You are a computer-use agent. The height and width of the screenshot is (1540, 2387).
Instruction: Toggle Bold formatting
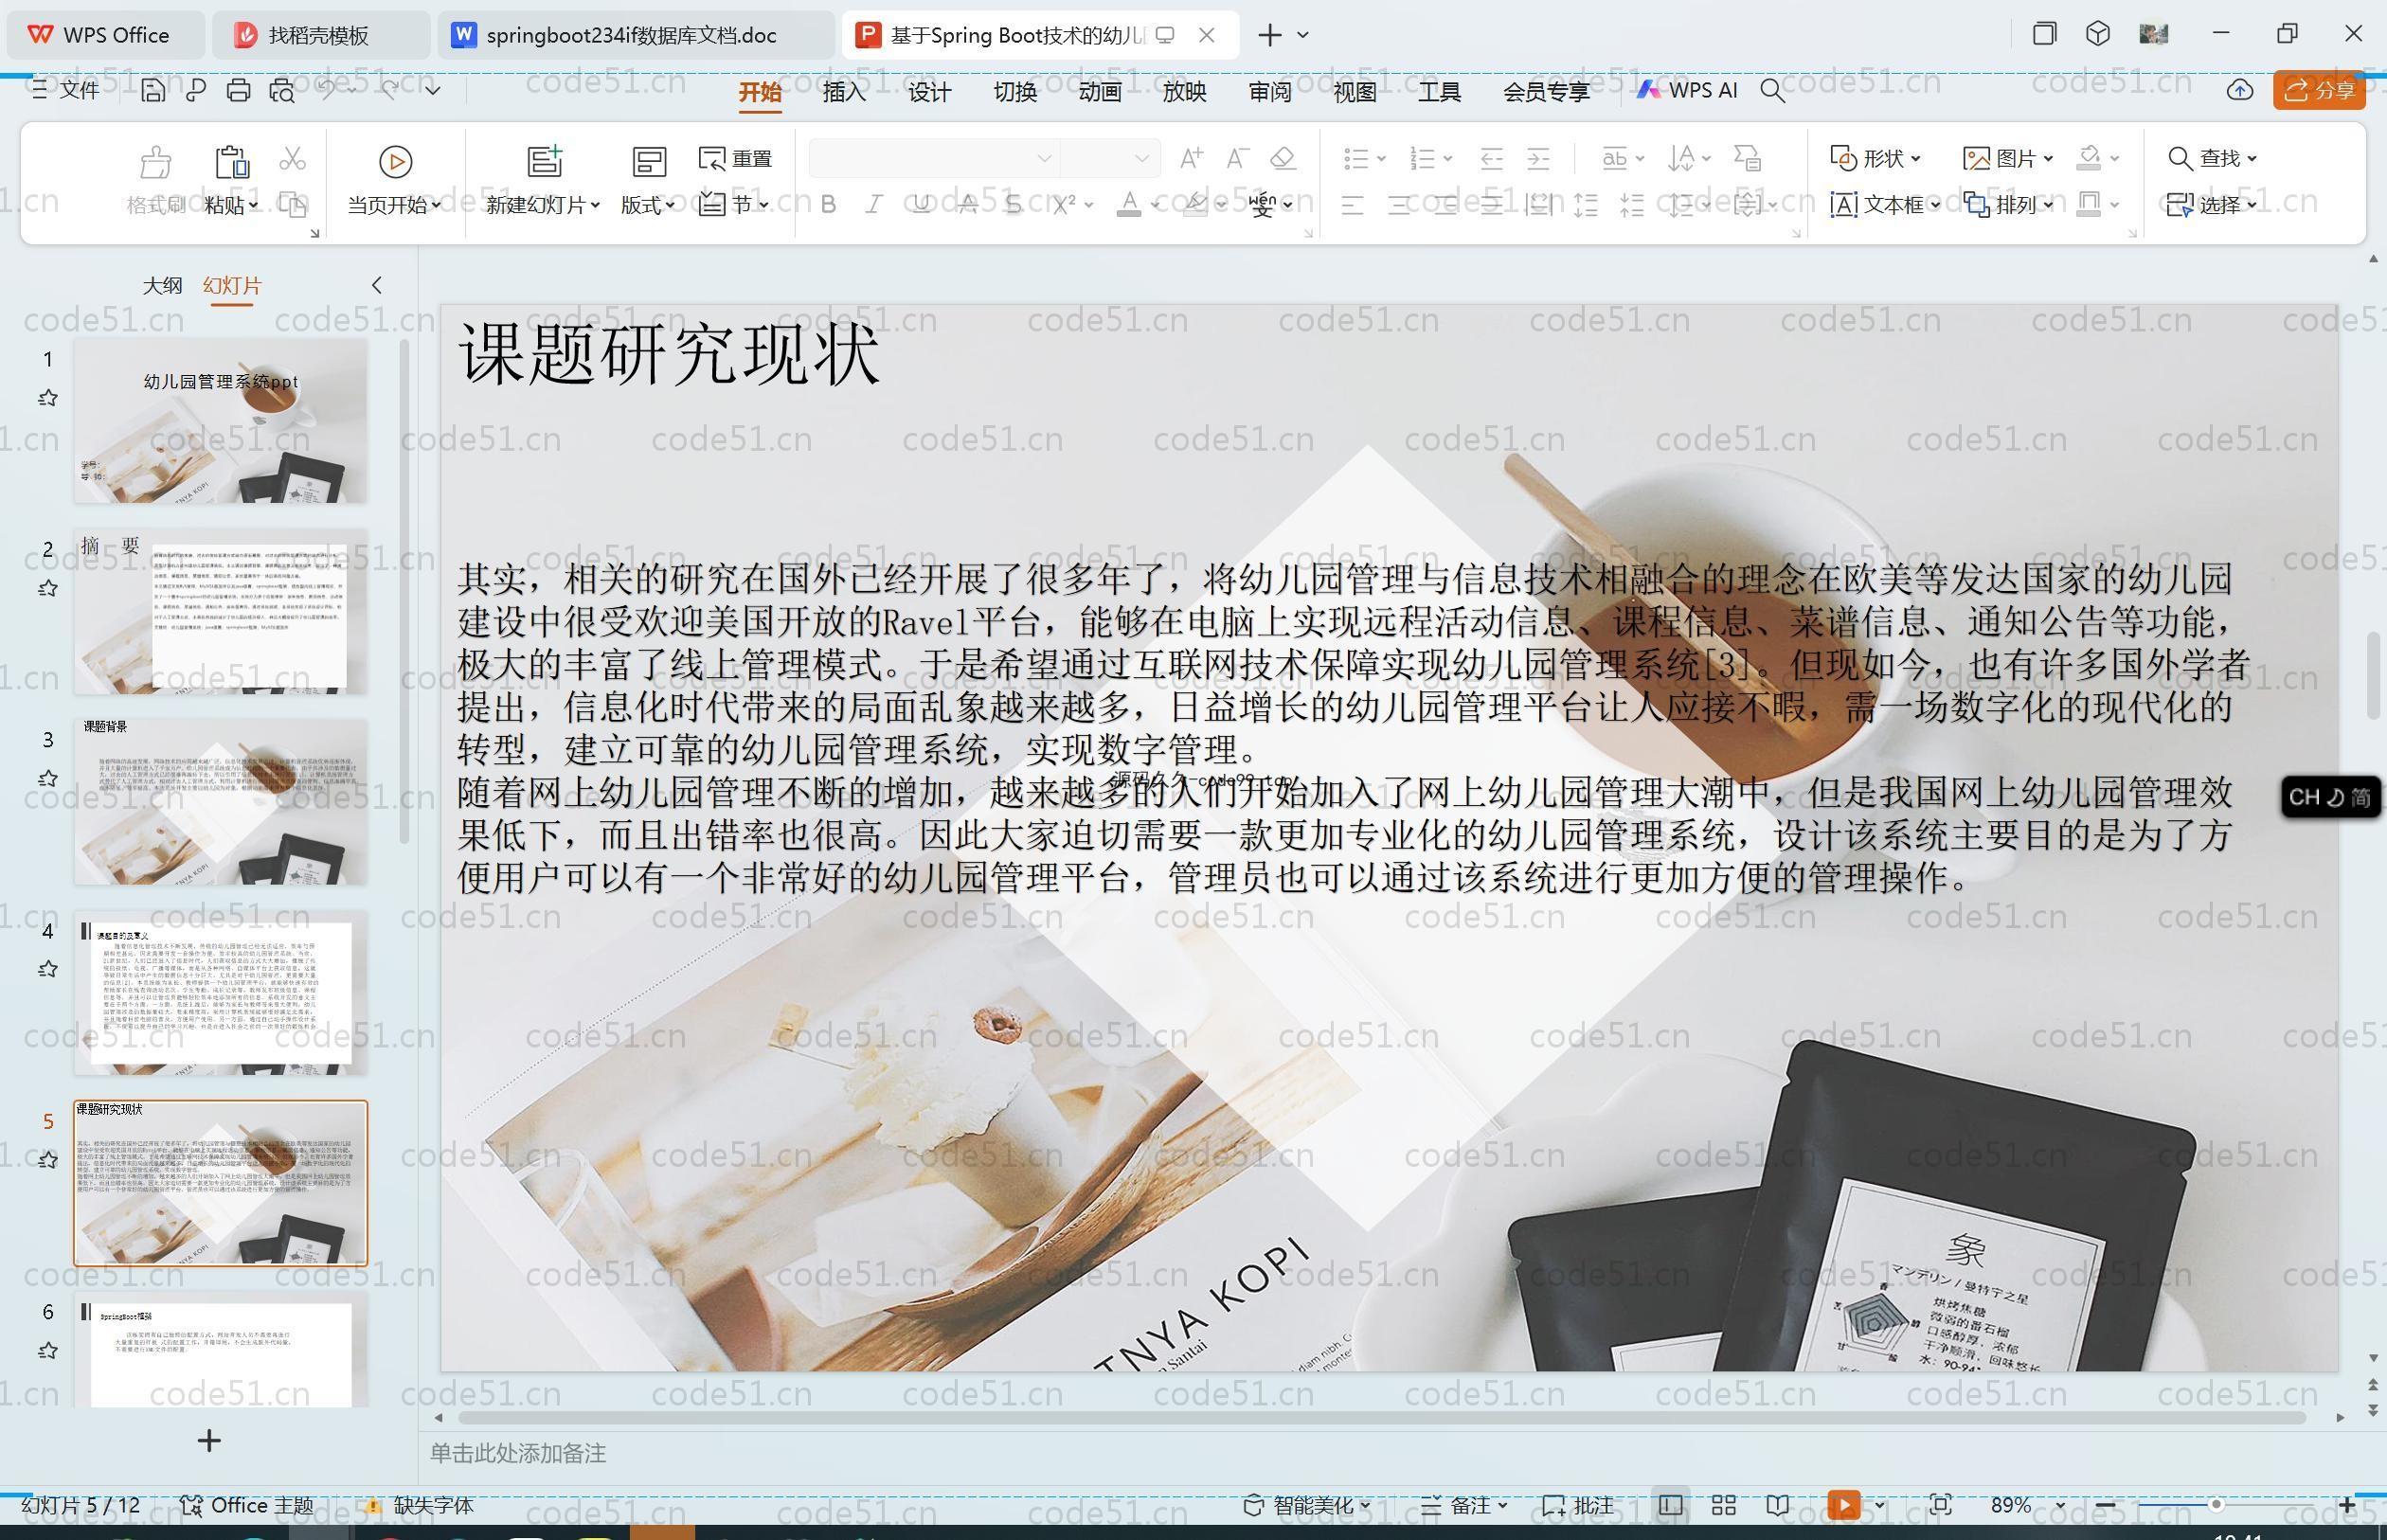(828, 205)
